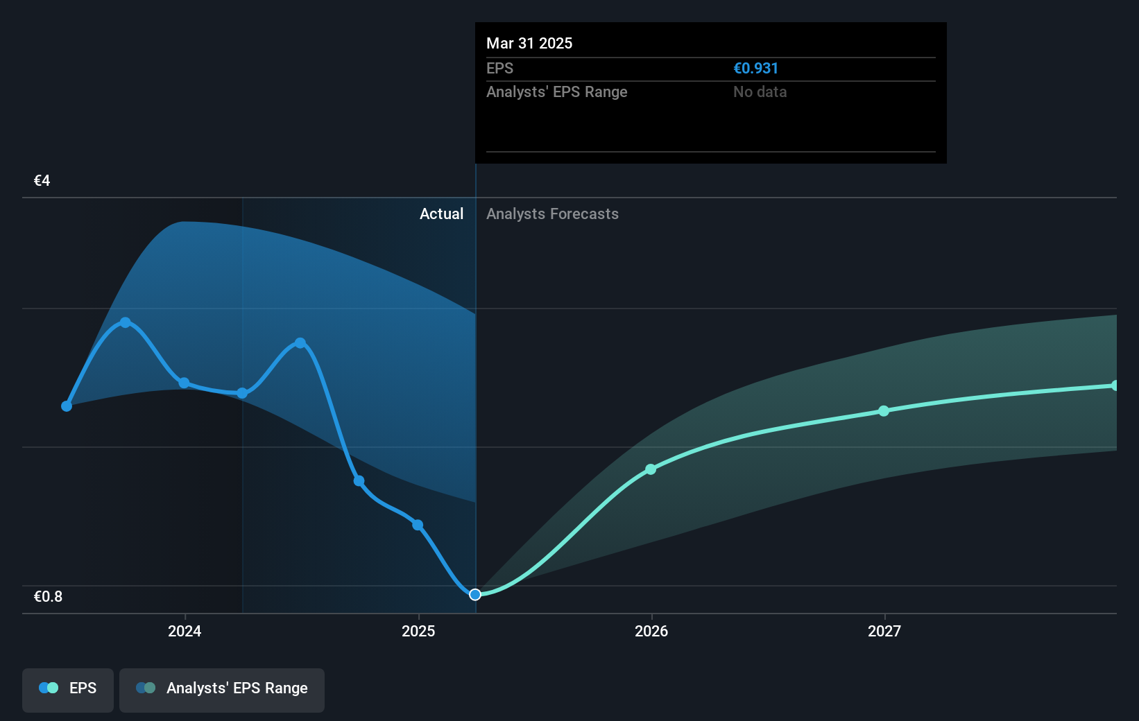Click the teal 2026 forecast data point

click(651, 469)
